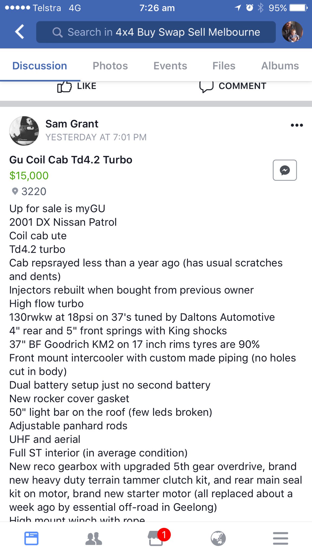Tap your profile avatar in header

coord(292,32)
